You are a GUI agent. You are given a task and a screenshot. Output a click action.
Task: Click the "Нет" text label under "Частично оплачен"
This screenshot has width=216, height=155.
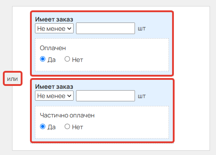pyautogui.click(x=77, y=127)
